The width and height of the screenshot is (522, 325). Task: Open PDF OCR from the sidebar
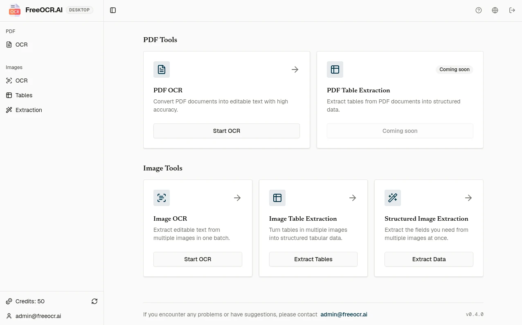click(52, 45)
